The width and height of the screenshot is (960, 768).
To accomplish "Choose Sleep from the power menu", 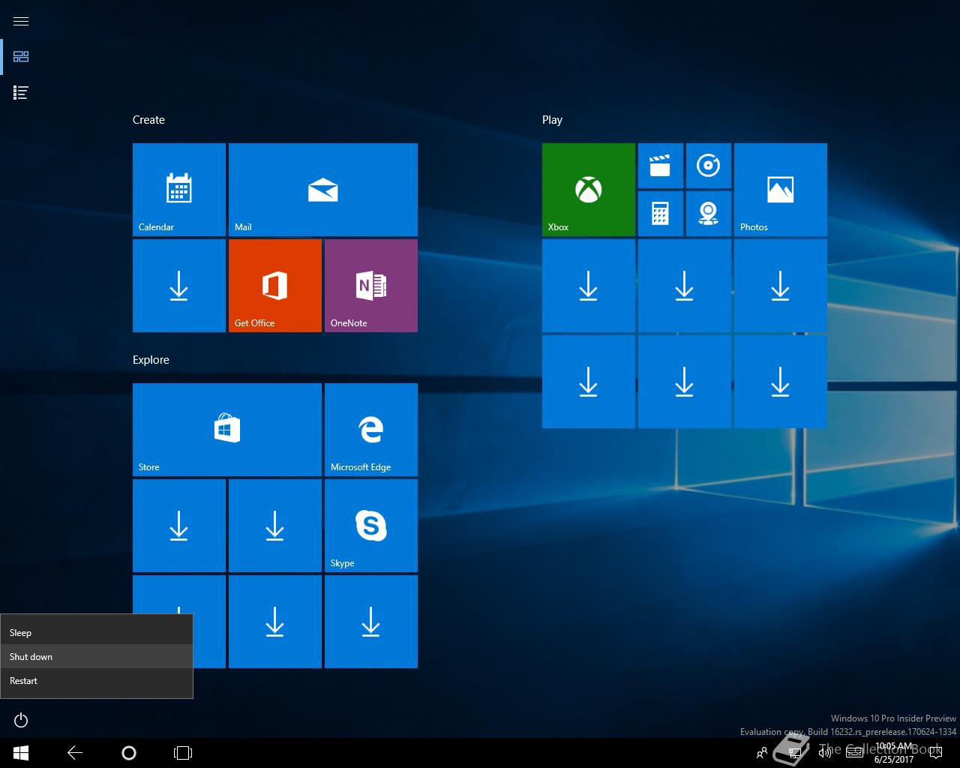I will pos(97,633).
